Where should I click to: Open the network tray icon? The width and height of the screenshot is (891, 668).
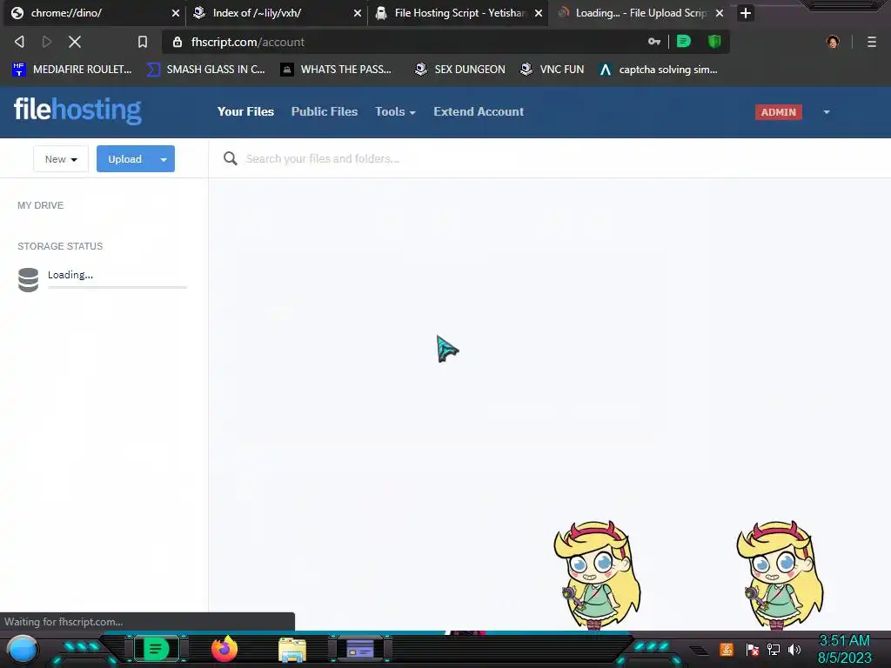pos(774,649)
